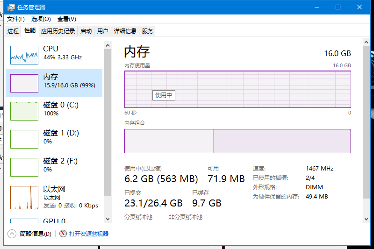Switch to the 详细信息 tab

pos(125,31)
